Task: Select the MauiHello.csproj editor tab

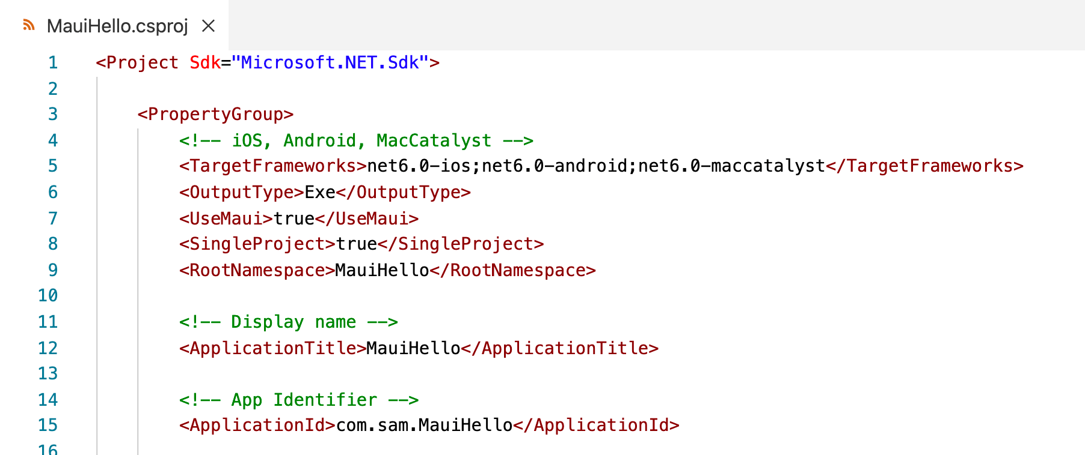Action: click(114, 26)
